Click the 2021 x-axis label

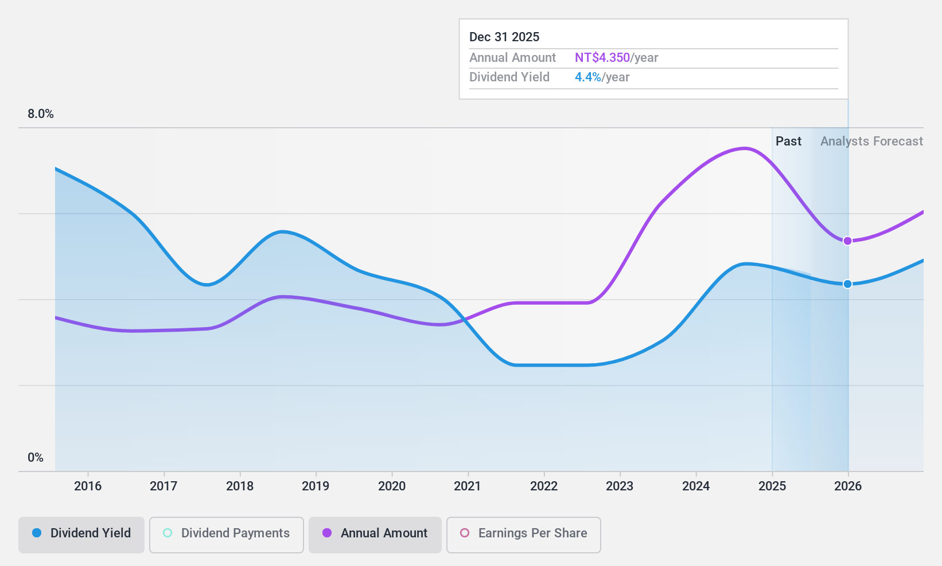(x=468, y=486)
